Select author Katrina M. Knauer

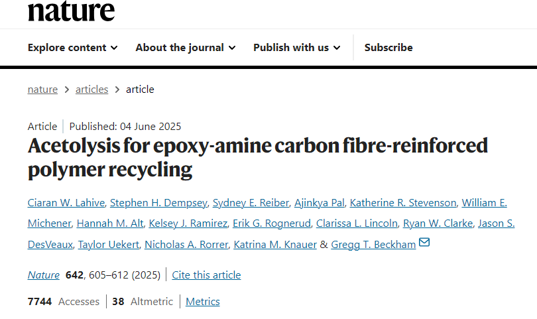(x=275, y=245)
